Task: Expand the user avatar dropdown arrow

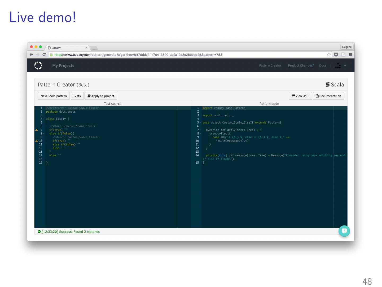Action: (345, 66)
